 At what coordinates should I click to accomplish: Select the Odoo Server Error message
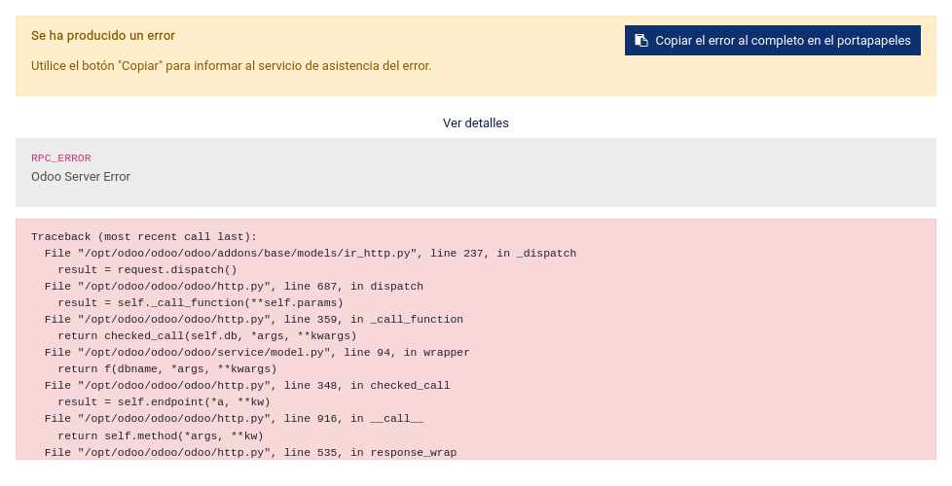pos(81,176)
